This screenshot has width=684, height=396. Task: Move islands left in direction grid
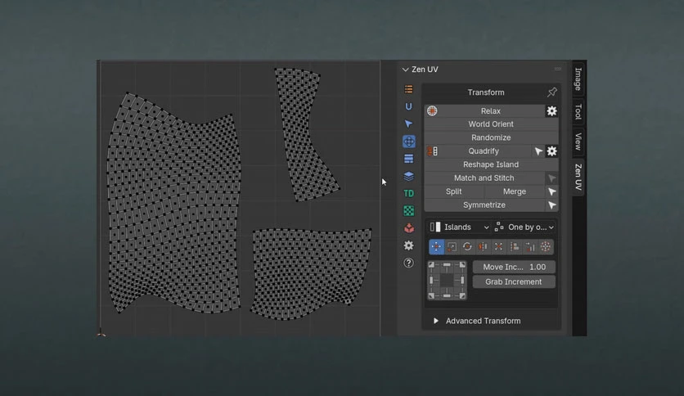[x=431, y=281]
